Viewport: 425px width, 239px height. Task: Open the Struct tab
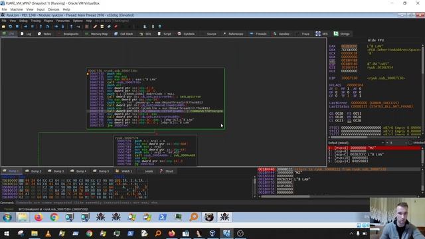167,171
